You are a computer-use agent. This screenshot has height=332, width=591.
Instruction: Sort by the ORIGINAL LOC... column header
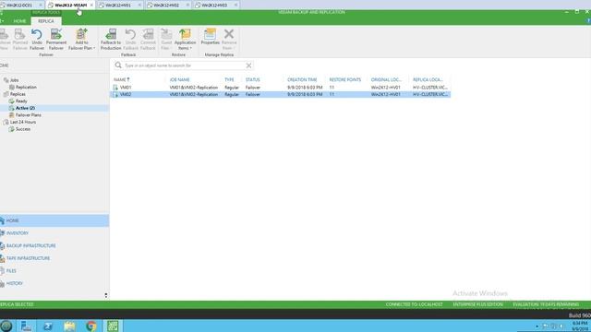386,80
